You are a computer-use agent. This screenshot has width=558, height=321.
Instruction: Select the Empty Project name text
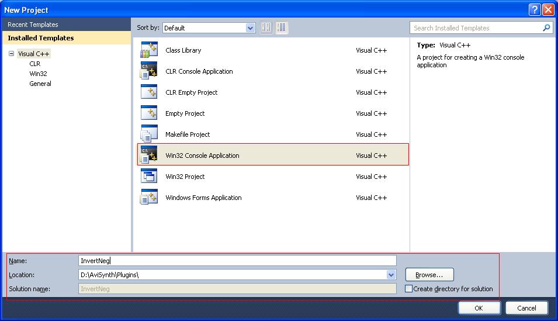[185, 113]
